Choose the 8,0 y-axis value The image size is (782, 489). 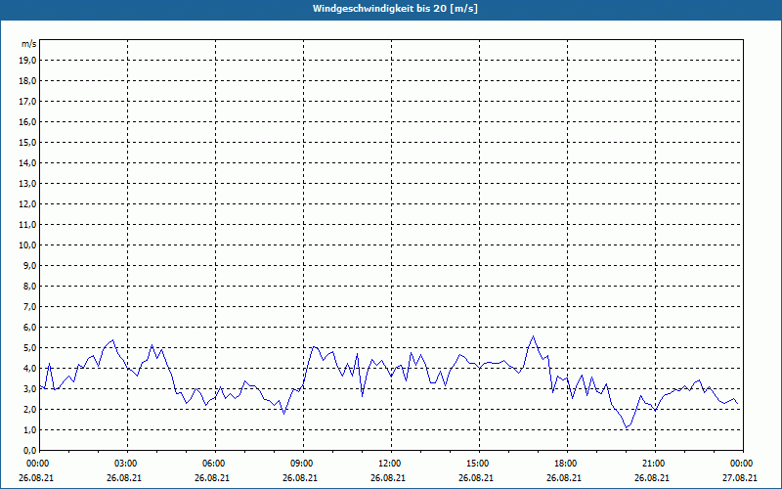[x=29, y=286]
